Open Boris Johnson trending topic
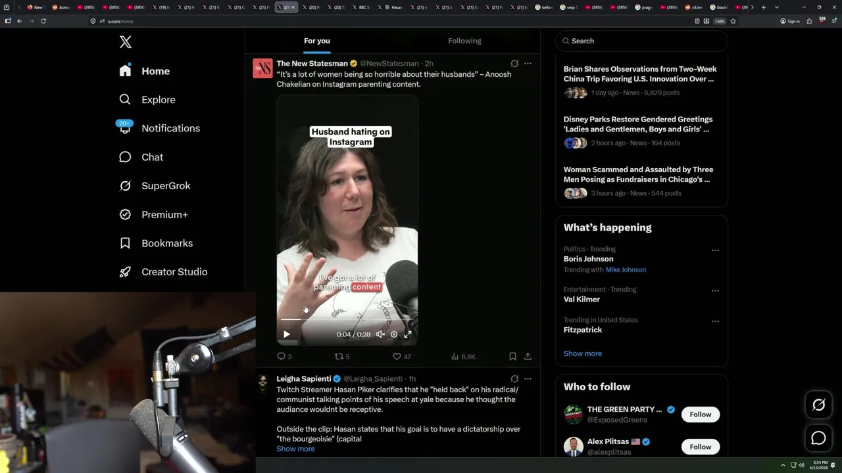The image size is (842, 473). pos(588,259)
